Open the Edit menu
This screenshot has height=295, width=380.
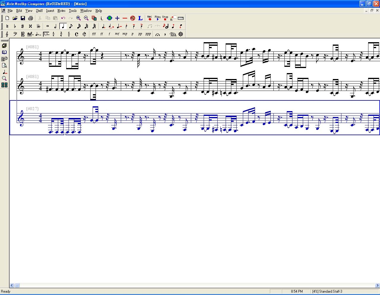tap(19, 11)
